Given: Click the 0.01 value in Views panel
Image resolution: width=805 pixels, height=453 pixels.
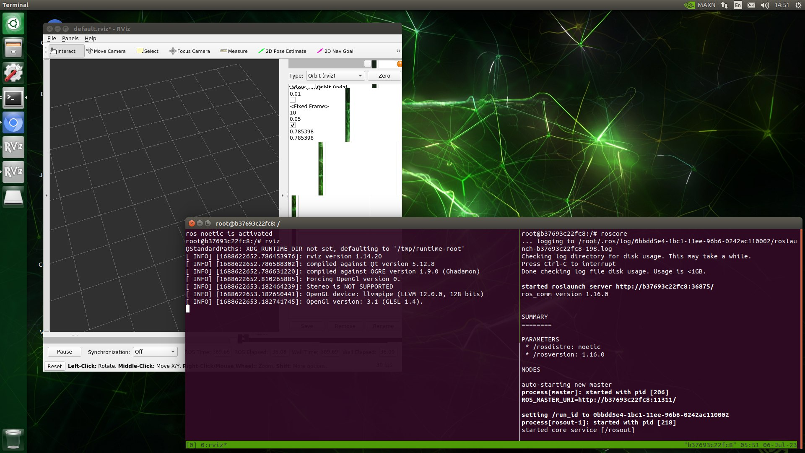Looking at the screenshot, I should 295,94.
